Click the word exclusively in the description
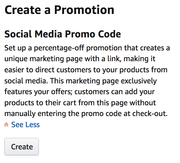Viewport: 180px width, 163px height. (x=139, y=81)
